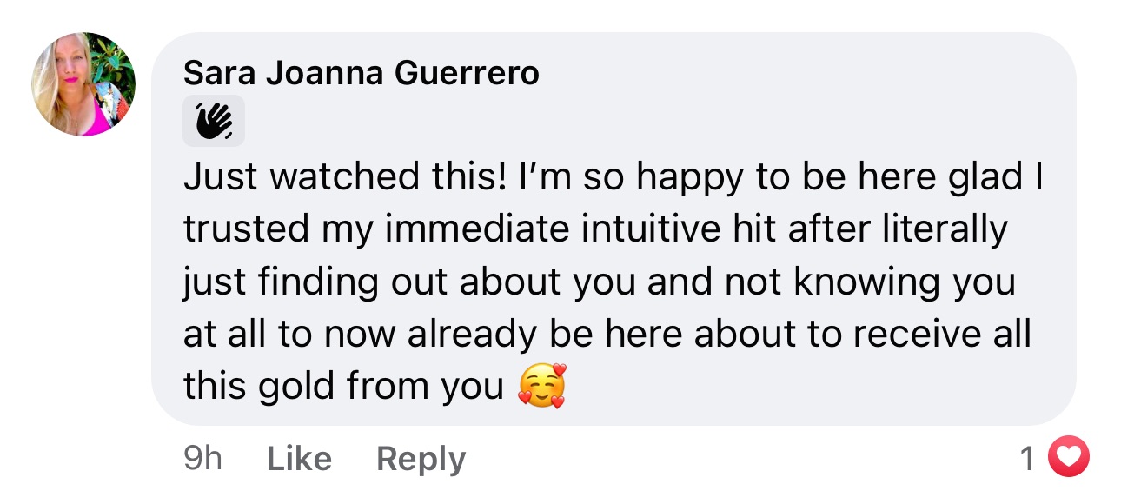Click the phrase "about to receive all"
This screenshot has width=1121, height=504.
[x=879, y=335]
